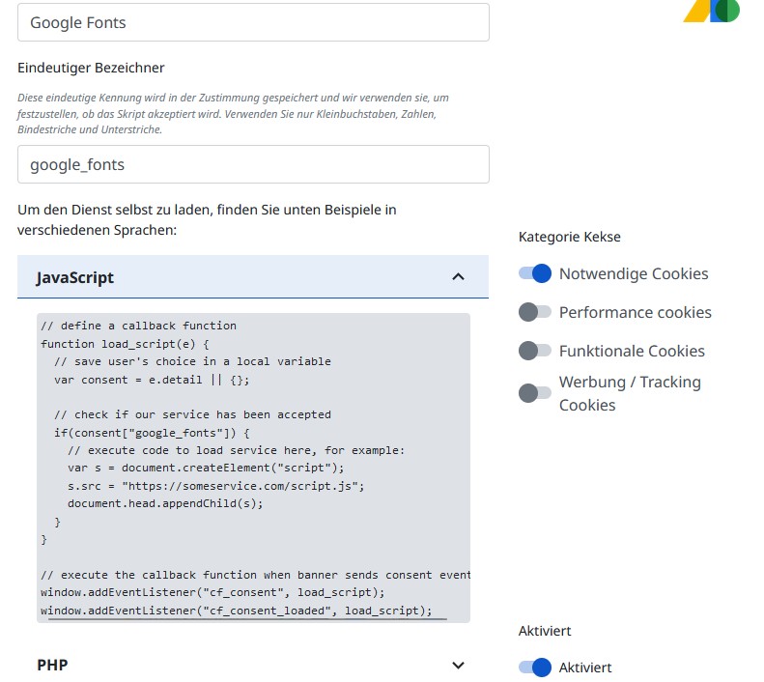Open the PHP accordion header title
Image resolution: width=764 pixels, height=682 pixels.
52,666
